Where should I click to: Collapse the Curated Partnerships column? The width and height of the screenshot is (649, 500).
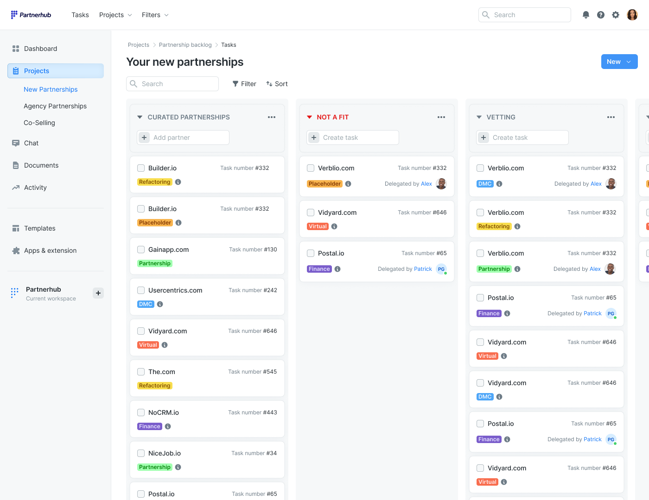140,117
